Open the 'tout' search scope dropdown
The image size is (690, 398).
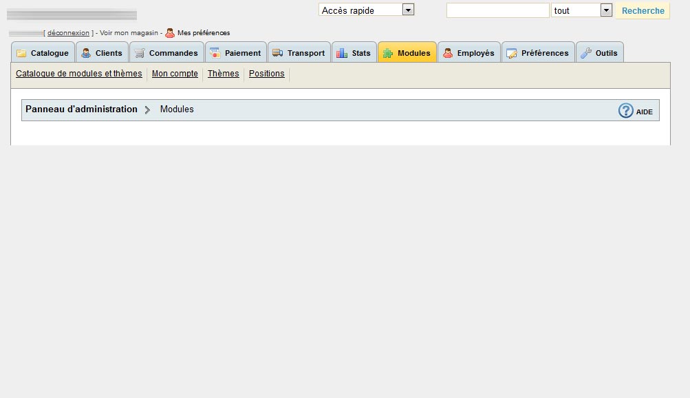tap(582, 10)
